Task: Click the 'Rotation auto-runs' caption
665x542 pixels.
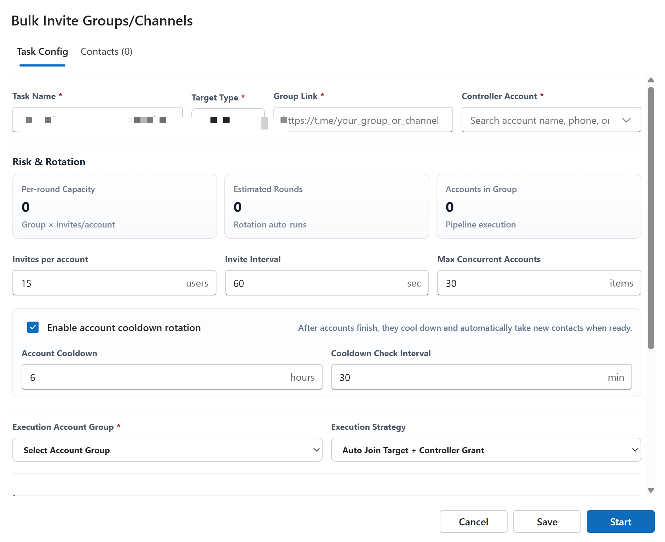Action: pyautogui.click(x=270, y=225)
